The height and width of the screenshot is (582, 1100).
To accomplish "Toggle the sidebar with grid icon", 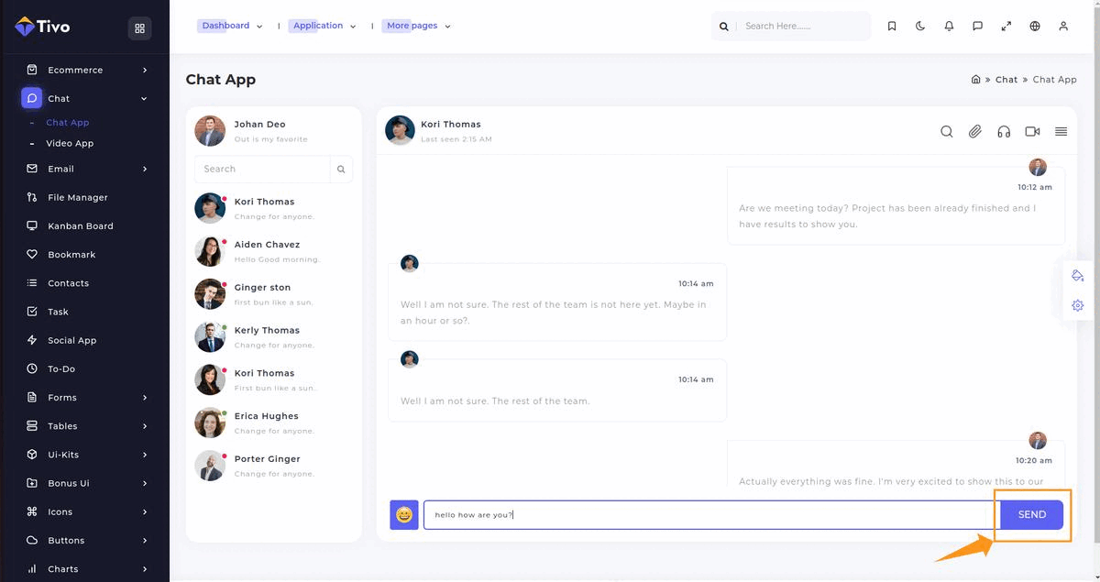I will 139,28.
